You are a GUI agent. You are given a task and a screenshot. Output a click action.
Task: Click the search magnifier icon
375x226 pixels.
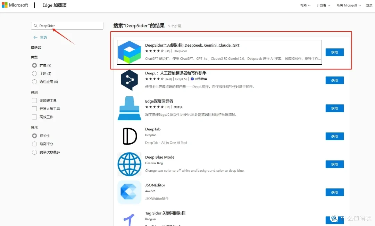tap(36, 26)
